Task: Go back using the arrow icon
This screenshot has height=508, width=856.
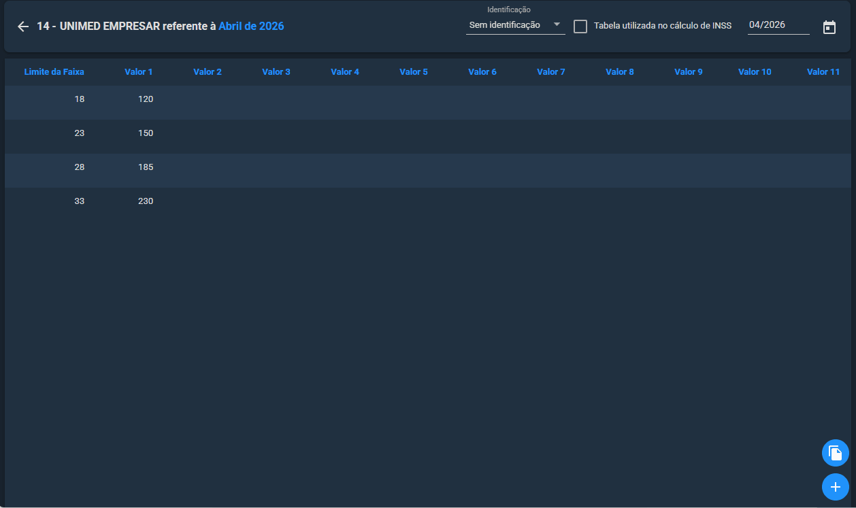Action: (x=23, y=27)
